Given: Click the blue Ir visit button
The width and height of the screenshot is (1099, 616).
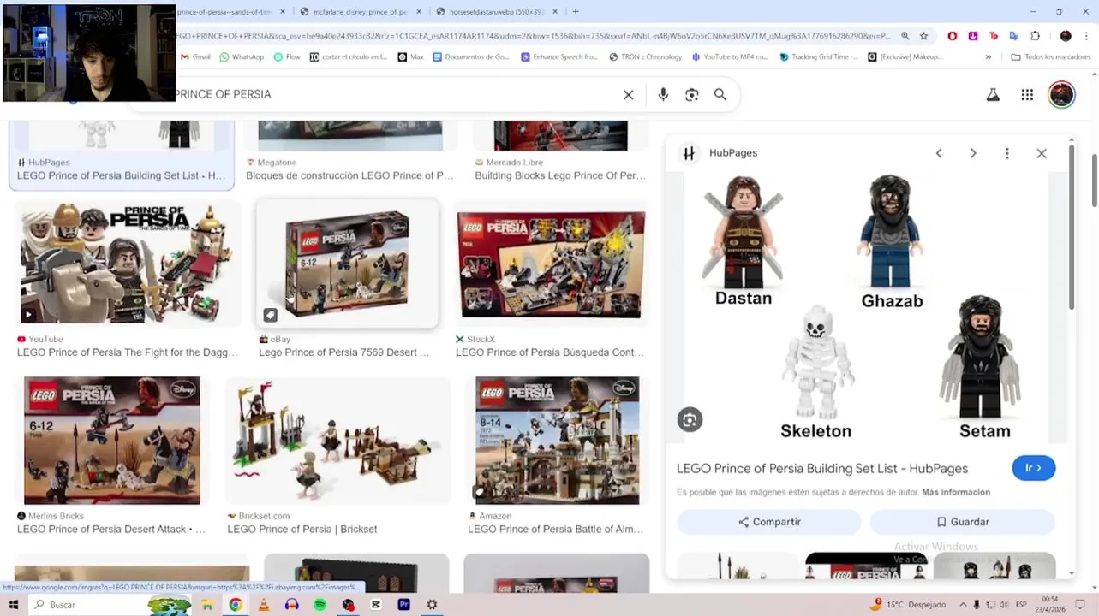Looking at the screenshot, I should (x=1034, y=468).
